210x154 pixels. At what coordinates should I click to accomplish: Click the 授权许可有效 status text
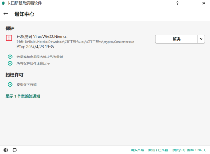26,85
